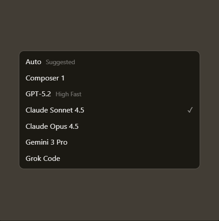Switch to Claude Opus 4.5
The image size is (219, 221).
tap(109, 126)
